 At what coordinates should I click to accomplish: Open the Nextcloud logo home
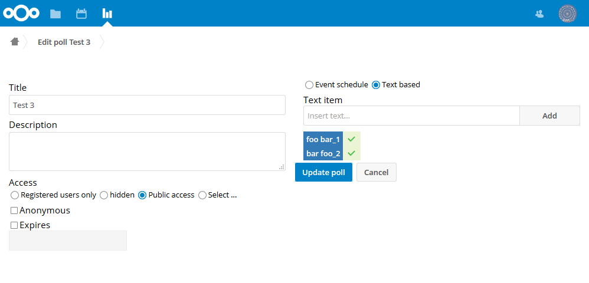coord(21,14)
